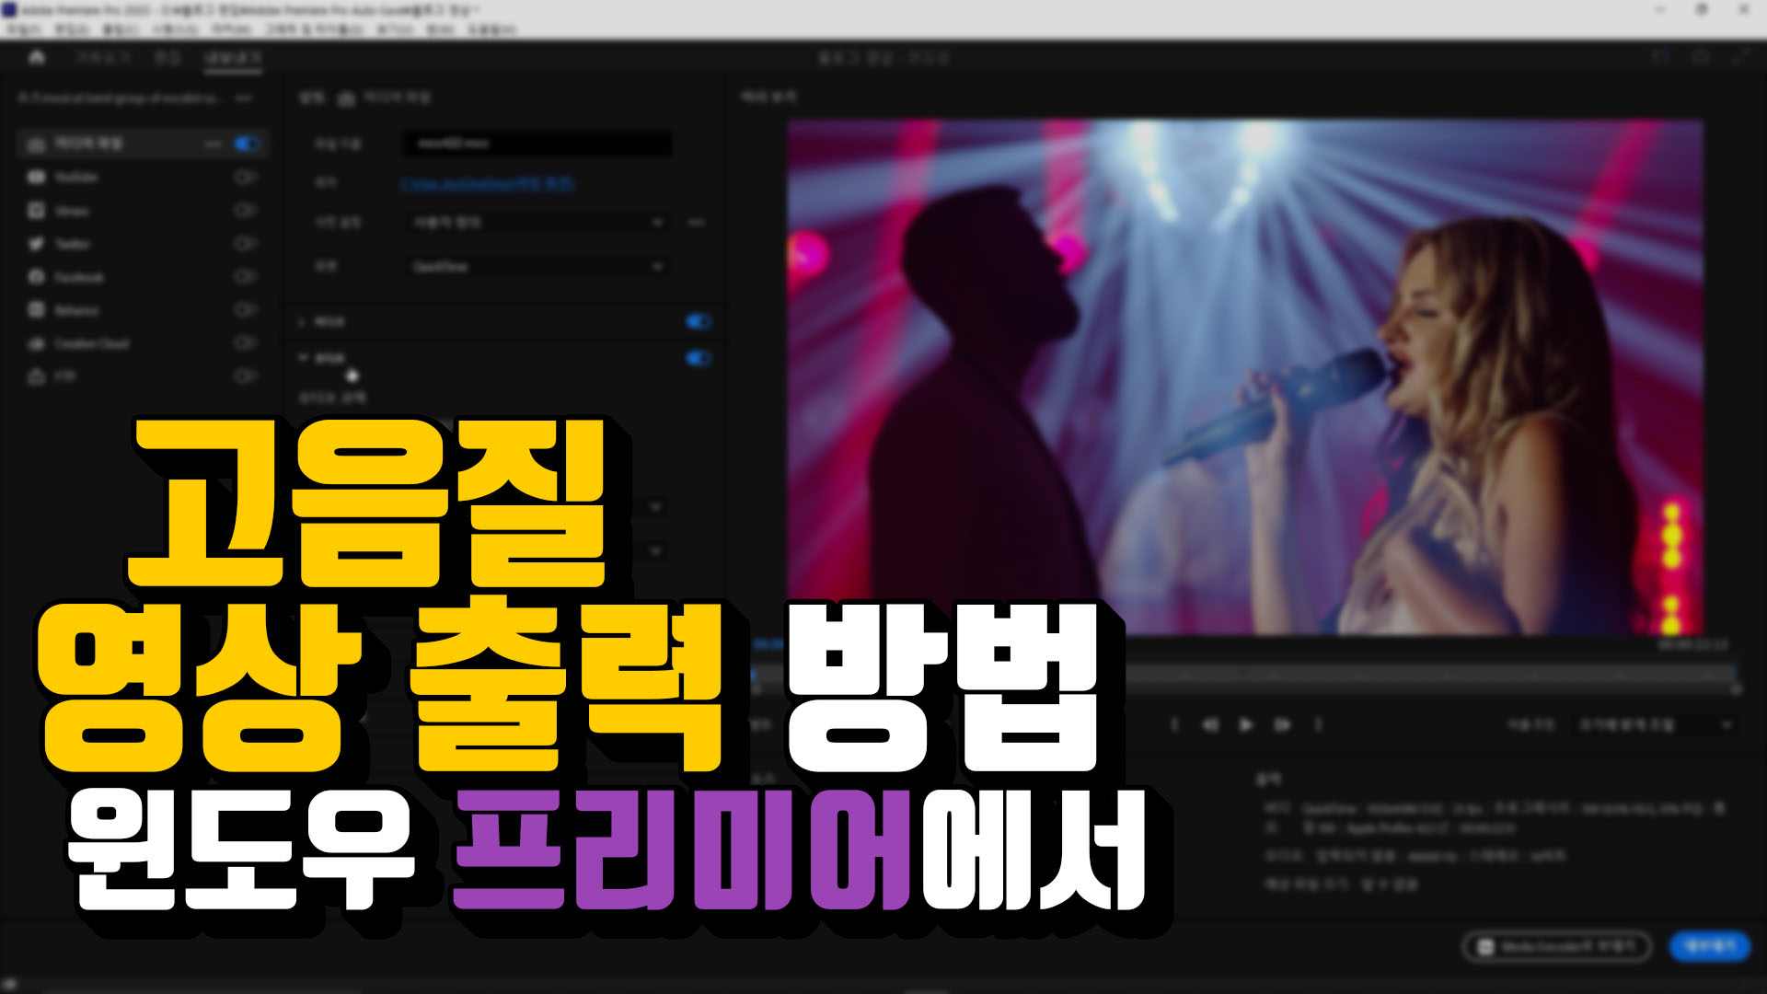Click the Send to Media Encoder button
This screenshot has height=994, width=1767.
coord(1556,946)
